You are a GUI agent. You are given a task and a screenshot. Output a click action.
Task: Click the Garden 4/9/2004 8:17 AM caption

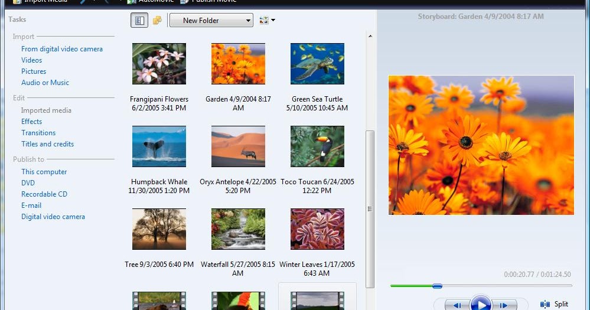(238, 103)
